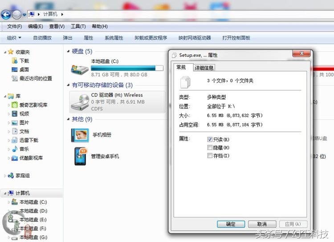Collapse the 库 tree node

point(5,97)
